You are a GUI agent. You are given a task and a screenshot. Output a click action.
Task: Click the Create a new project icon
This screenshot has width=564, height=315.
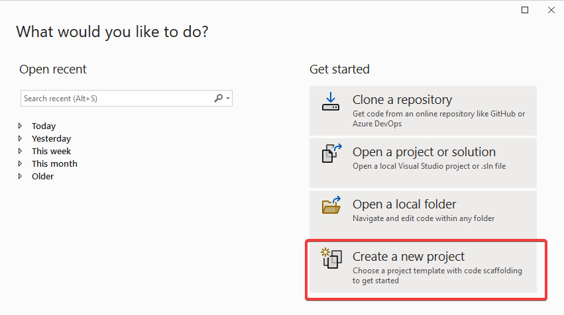tap(331, 258)
